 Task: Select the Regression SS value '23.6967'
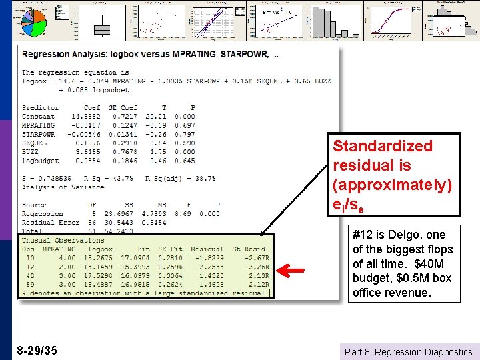(x=119, y=214)
